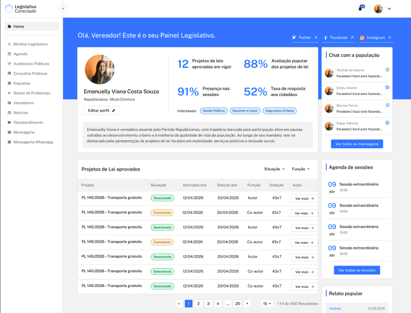Click the Votação column header

[276, 185]
